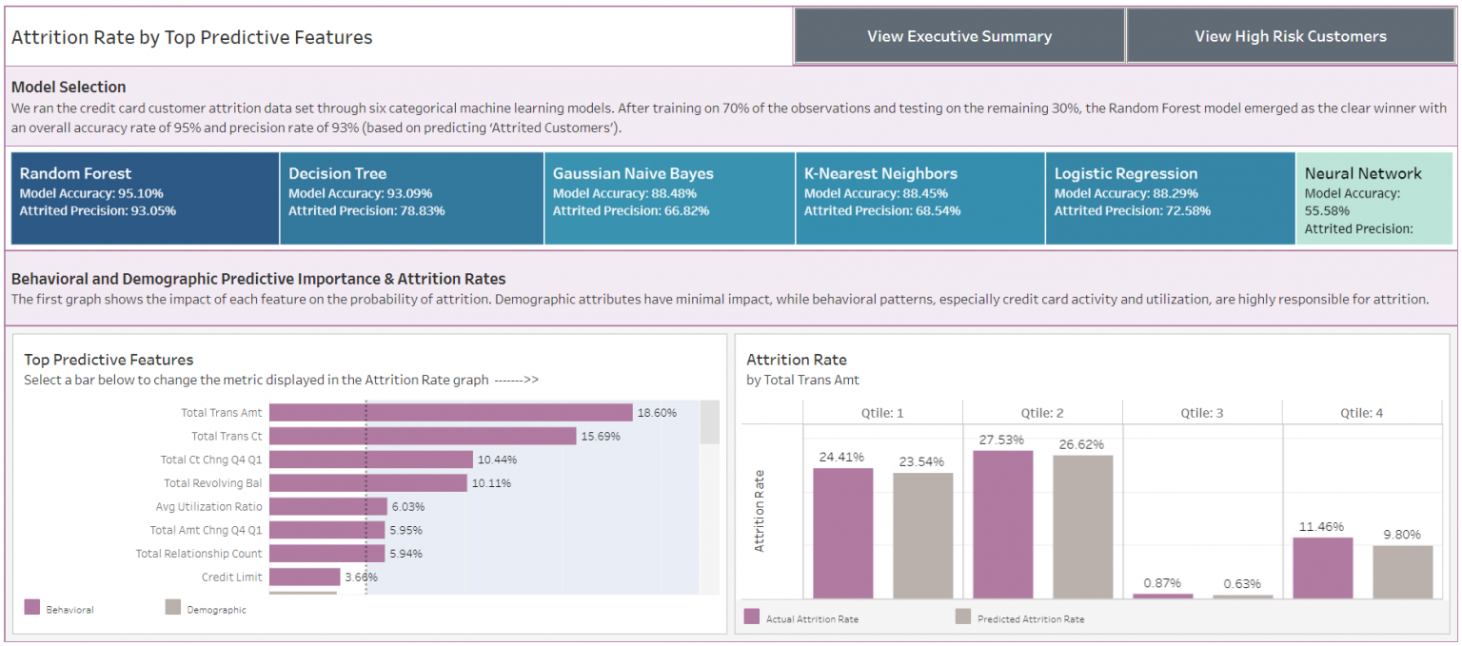Viewport: 1462px width, 646px height.
Task: Click the Demographic legend color swatch
Action: coord(172,607)
